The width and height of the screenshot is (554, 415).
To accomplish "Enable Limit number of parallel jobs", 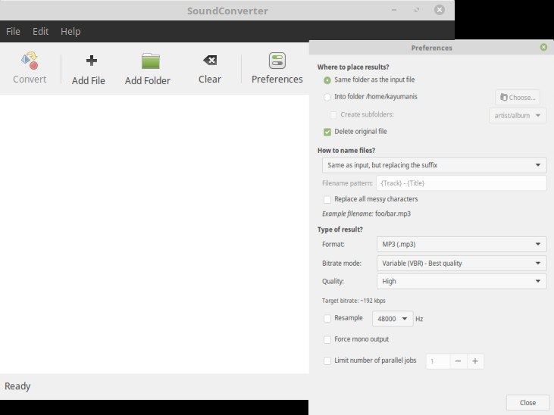I will 327,360.
